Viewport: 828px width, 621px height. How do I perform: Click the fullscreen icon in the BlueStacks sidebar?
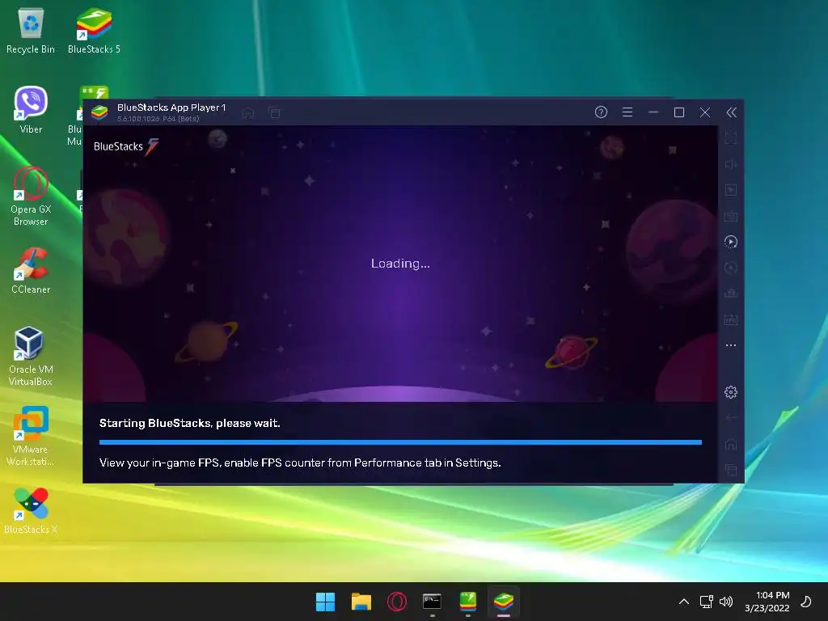pos(731,138)
